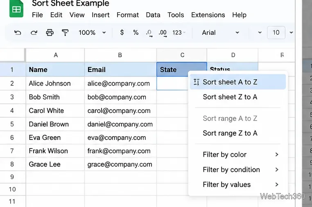Click the Undo icon in toolbar

click(x=18, y=33)
